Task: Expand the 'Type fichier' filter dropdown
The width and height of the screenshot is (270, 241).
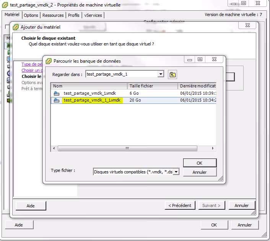Action: pos(176,172)
